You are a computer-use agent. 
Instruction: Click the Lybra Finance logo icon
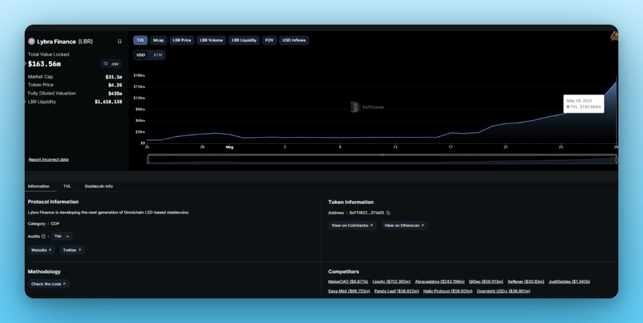[32, 41]
